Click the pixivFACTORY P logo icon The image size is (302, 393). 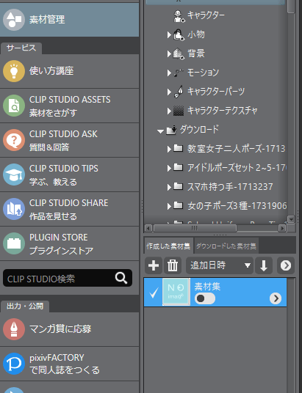(x=14, y=364)
